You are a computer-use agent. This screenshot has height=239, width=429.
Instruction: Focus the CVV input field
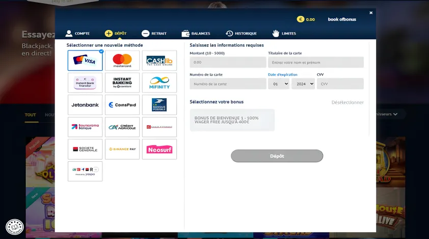[340, 84]
